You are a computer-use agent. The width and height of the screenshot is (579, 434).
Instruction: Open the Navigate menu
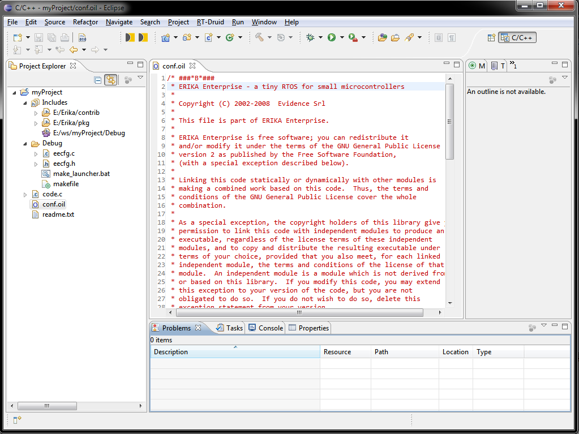coord(119,22)
